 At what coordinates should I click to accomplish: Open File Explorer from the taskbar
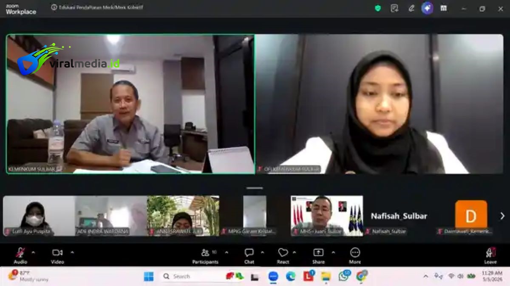tap(326, 276)
